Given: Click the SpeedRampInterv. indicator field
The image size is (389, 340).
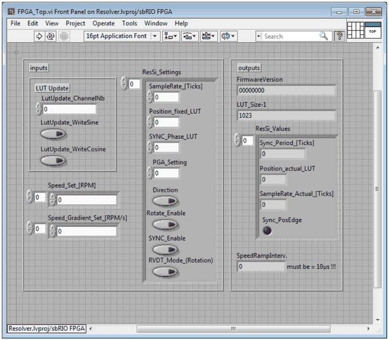Looking at the screenshot, I should (x=261, y=267).
